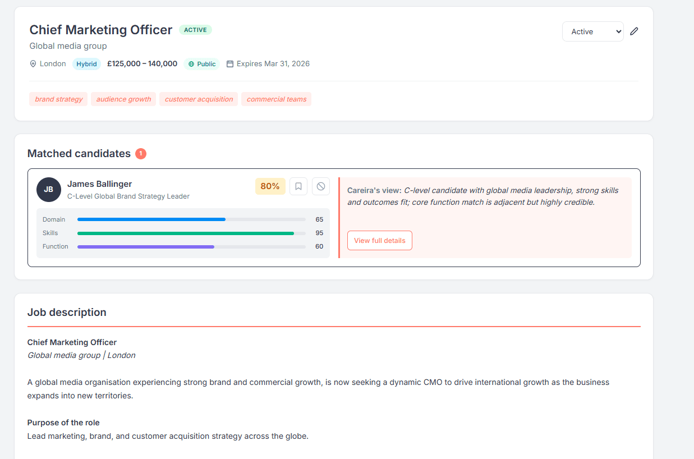This screenshot has width=694, height=459.
Task: Select the customer acquisition tag
Action: [199, 99]
